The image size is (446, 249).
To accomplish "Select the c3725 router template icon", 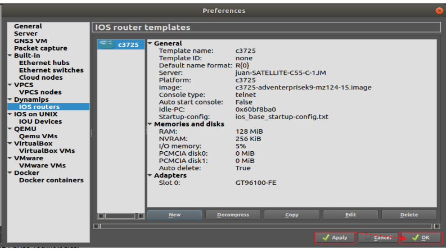I will pyautogui.click(x=107, y=44).
